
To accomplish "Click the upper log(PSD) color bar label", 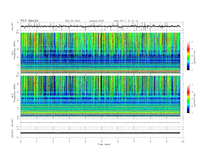I will pos(195,57).
